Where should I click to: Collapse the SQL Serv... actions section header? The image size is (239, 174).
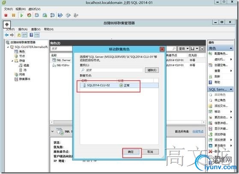pyautogui.click(x=231, y=89)
